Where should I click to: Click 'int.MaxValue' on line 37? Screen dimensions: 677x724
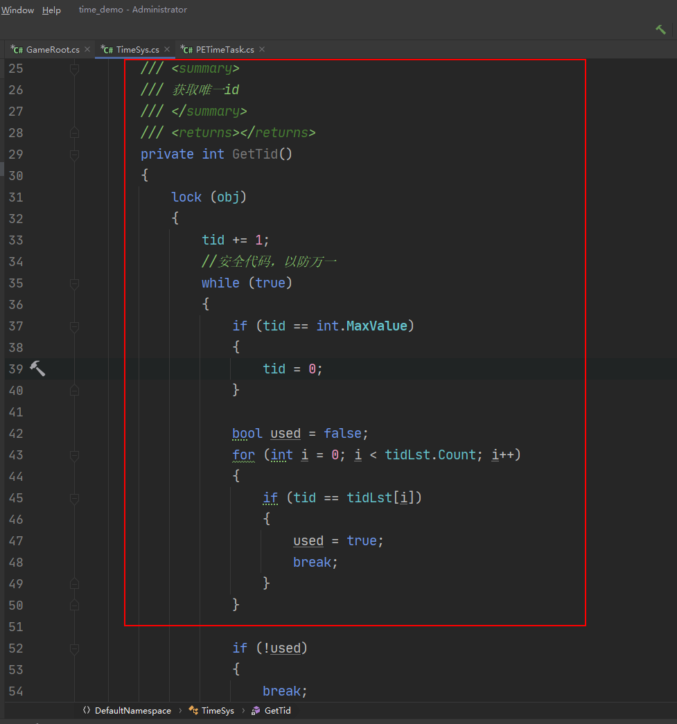pyautogui.click(x=362, y=326)
